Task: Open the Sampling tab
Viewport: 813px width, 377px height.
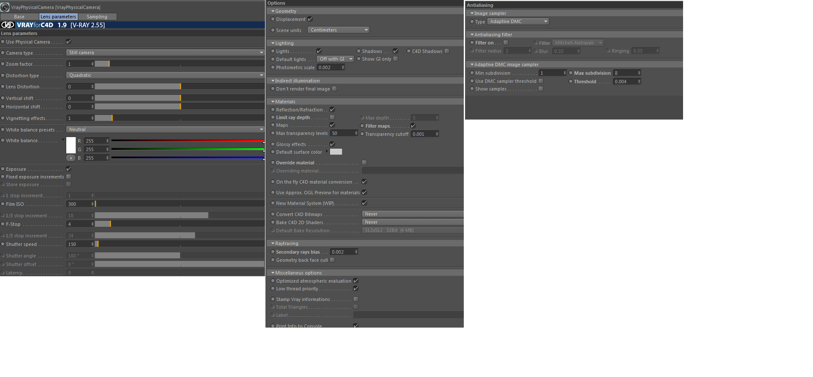Action: coord(97,17)
